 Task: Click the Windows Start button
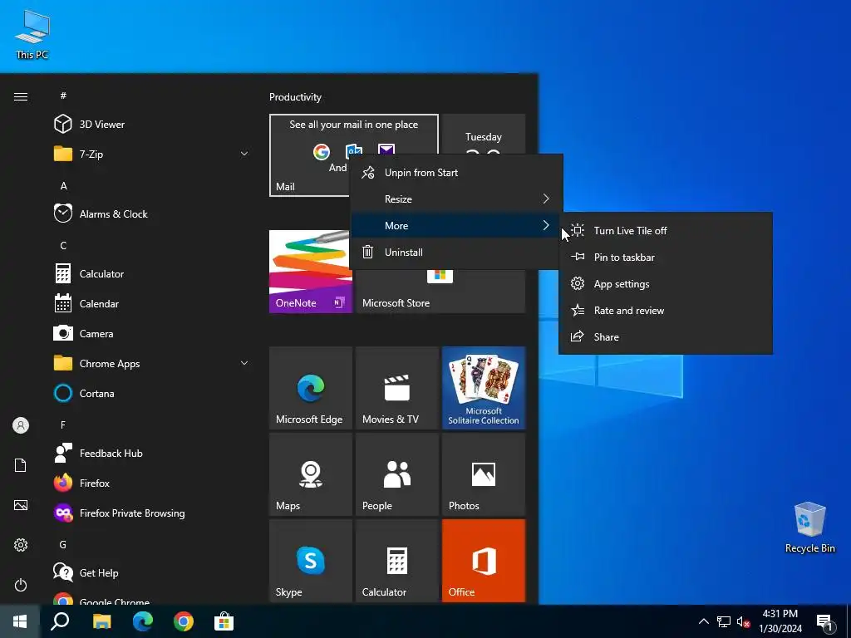[x=20, y=621]
